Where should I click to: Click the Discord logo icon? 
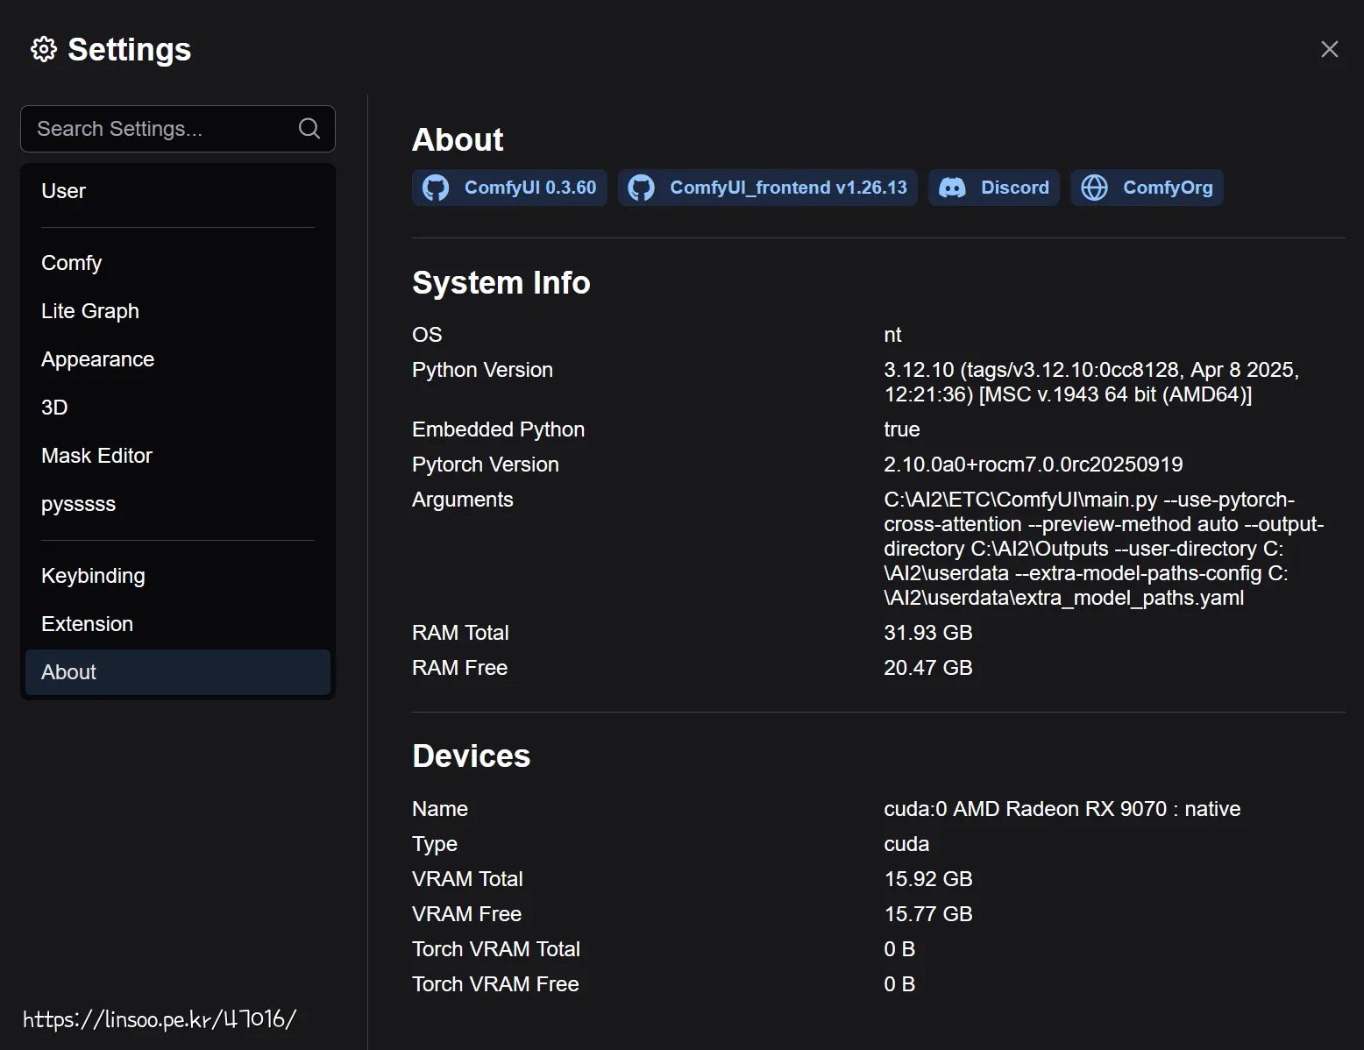952,188
